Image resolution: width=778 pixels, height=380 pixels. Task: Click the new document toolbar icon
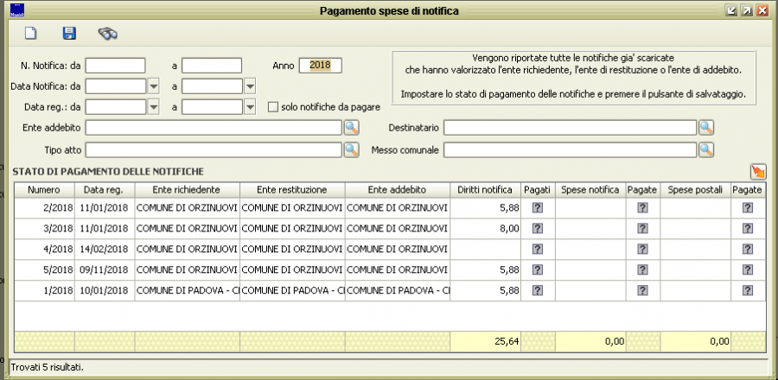tap(31, 34)
